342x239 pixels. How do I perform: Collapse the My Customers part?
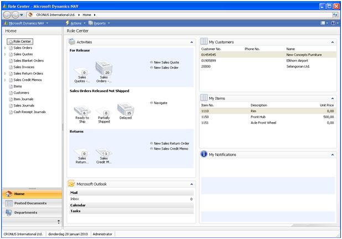point(333,42)
